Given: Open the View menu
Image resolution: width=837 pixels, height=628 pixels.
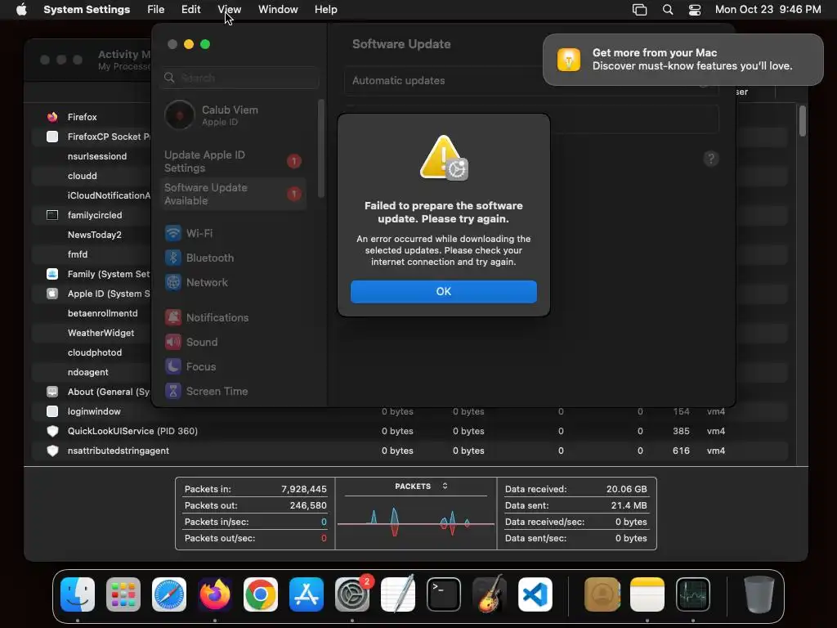Looking at the screenshot, I should coord(230,10).
